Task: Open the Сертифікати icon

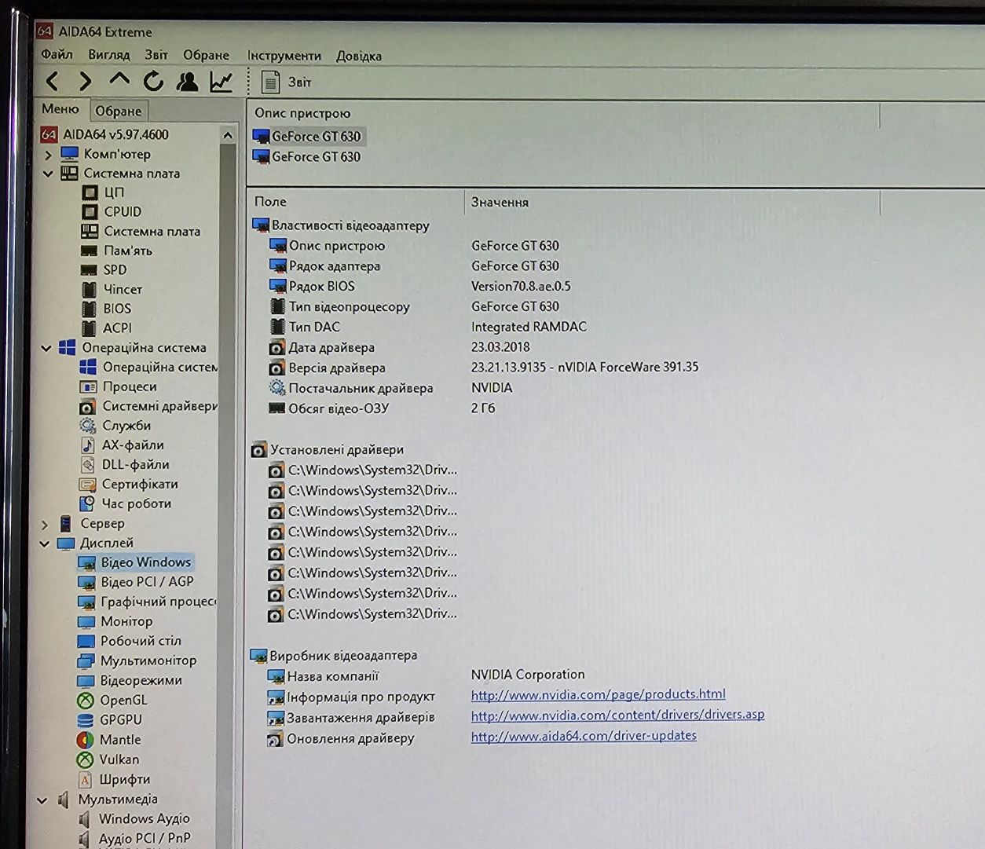Action: (x=87, y=485)
